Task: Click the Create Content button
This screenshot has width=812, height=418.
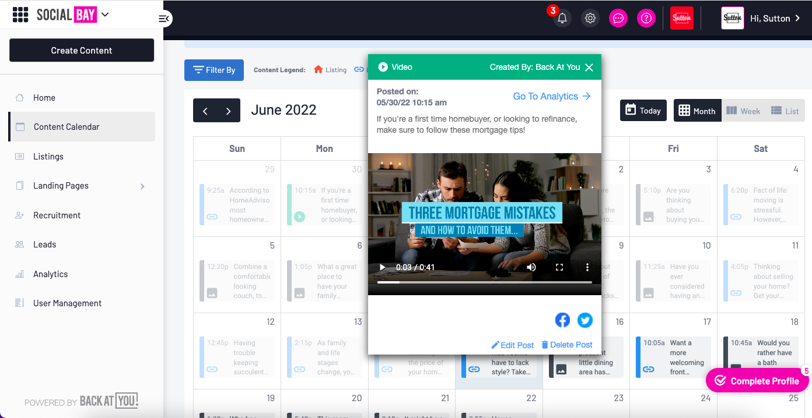Action: [82, 50]
